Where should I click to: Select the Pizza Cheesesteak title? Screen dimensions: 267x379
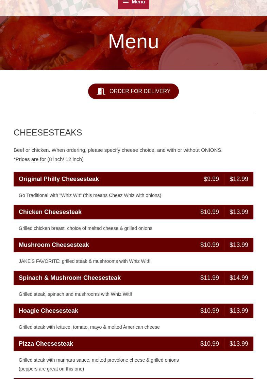tap(46, 344)
